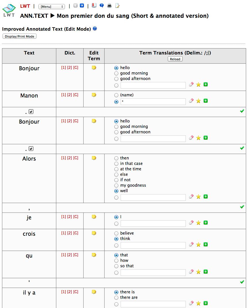This screenshot has width=249, height=308.
Task: Open the [G] dictionary link for qu
Action: 76,255
